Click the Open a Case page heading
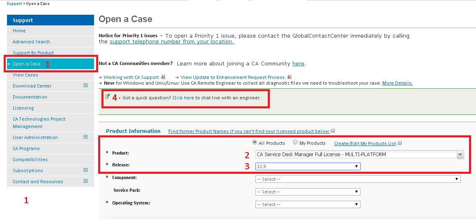476x220 pixels. 125,19
